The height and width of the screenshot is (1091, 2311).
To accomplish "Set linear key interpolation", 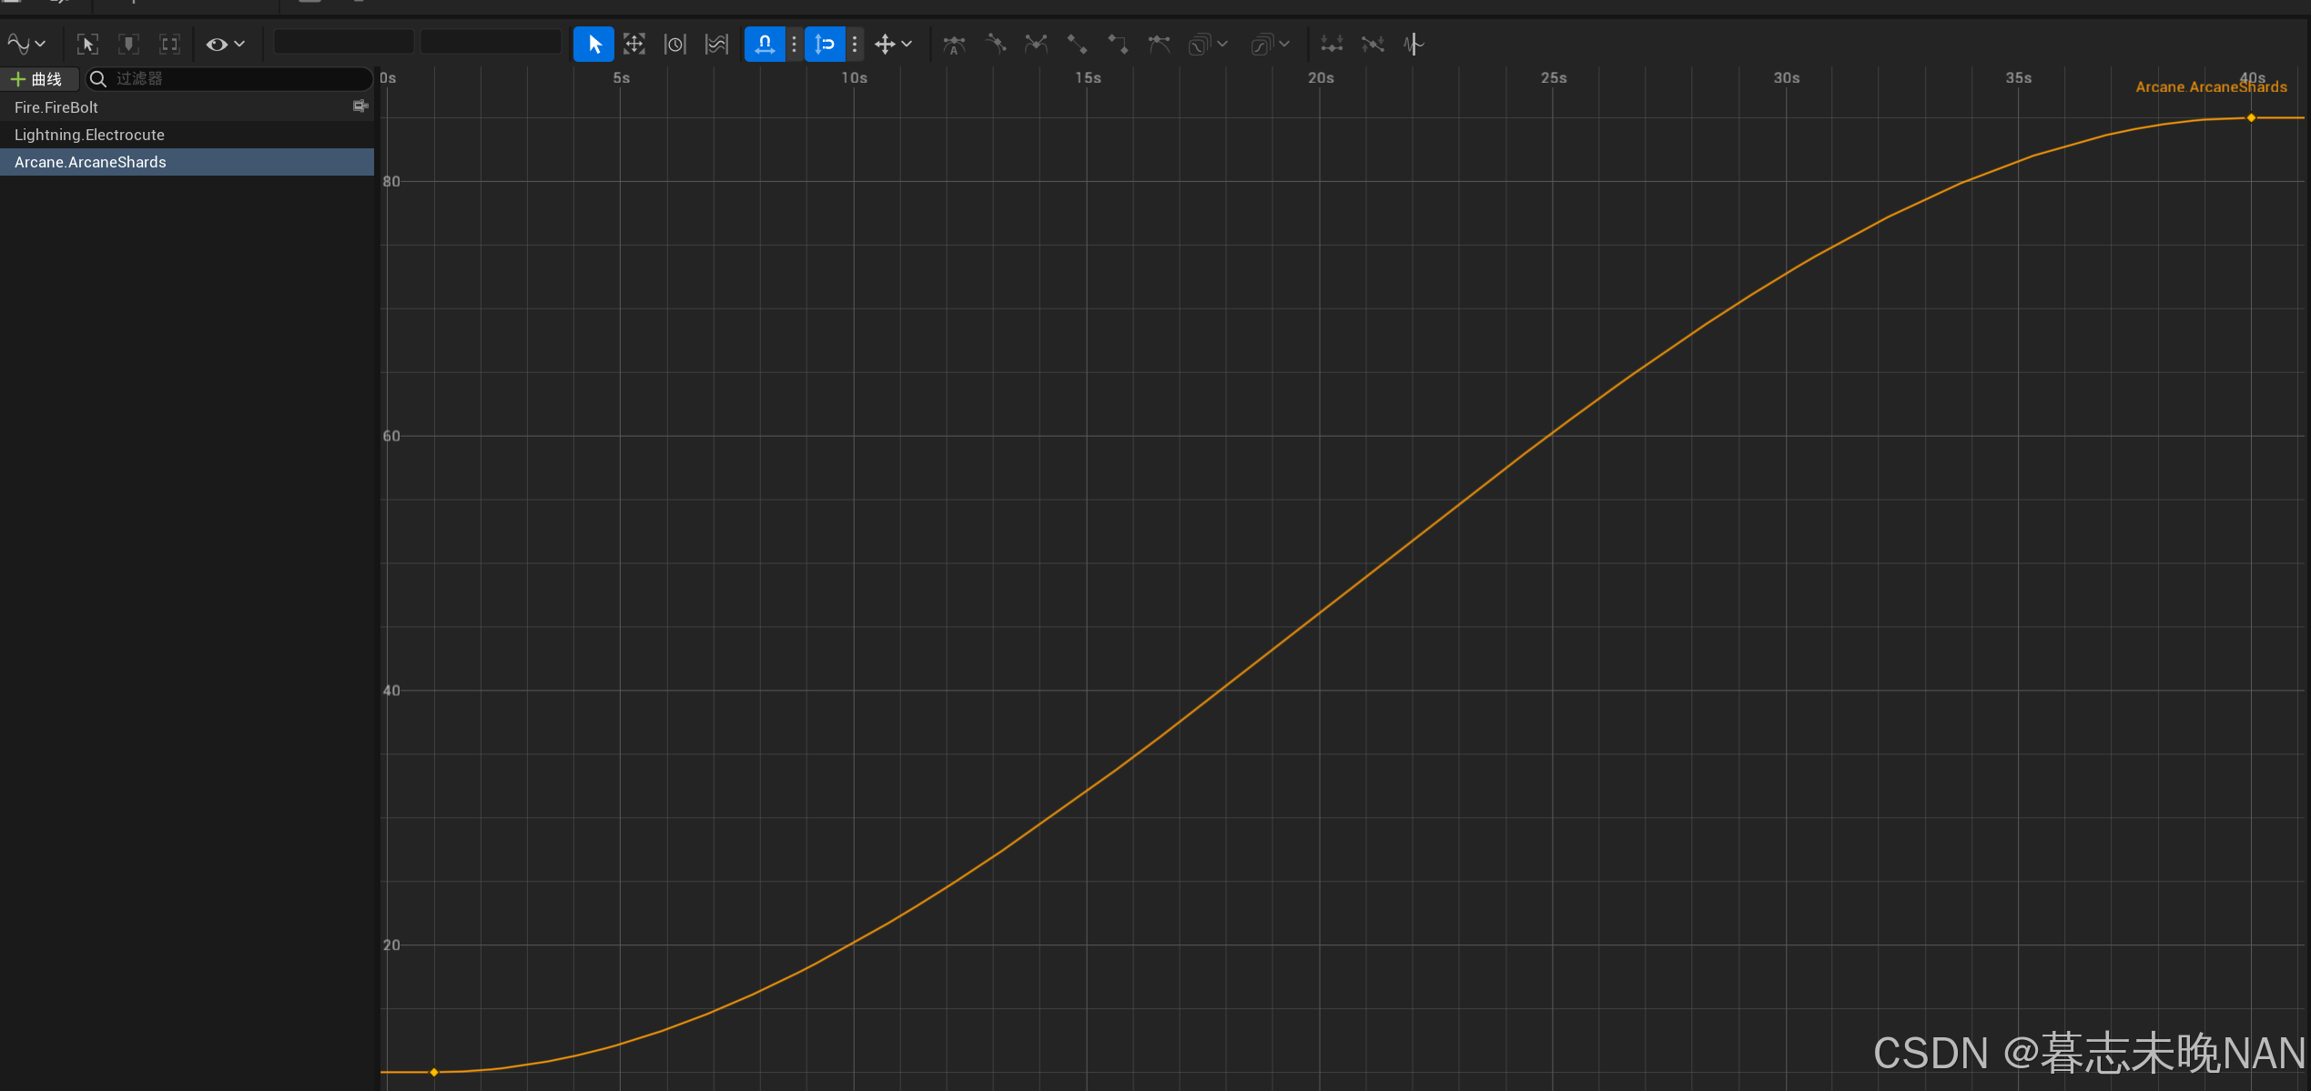I will (1077, 44).
